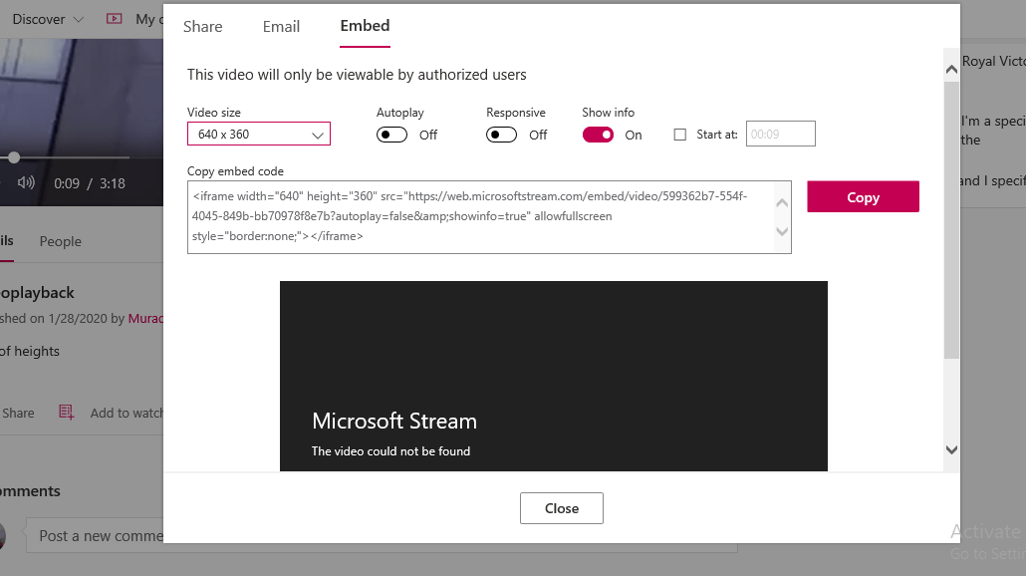Viewport: 1026px width, 576px height.
Task: Switch to the Email tab
Action: coord(281,27)
